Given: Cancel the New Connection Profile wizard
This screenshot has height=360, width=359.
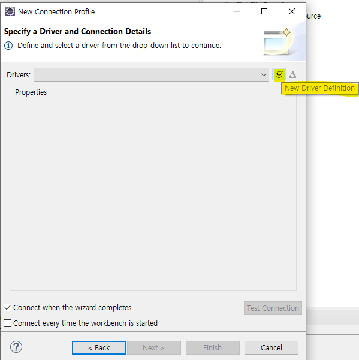Looking at the screenshot, I should (271, 347).
